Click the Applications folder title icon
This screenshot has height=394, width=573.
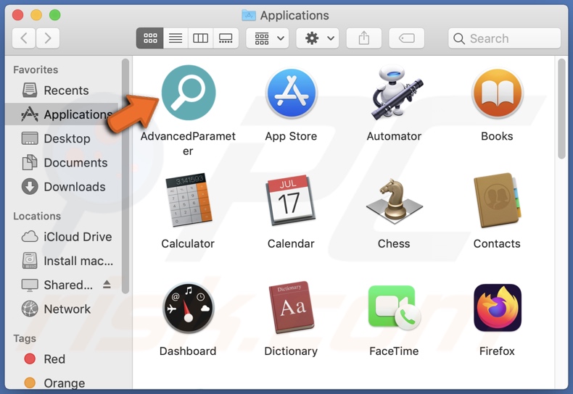tap(249, 15)
